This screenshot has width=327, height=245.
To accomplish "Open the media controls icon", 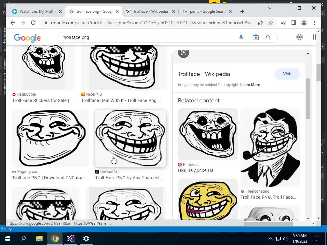I will point(284,23).
